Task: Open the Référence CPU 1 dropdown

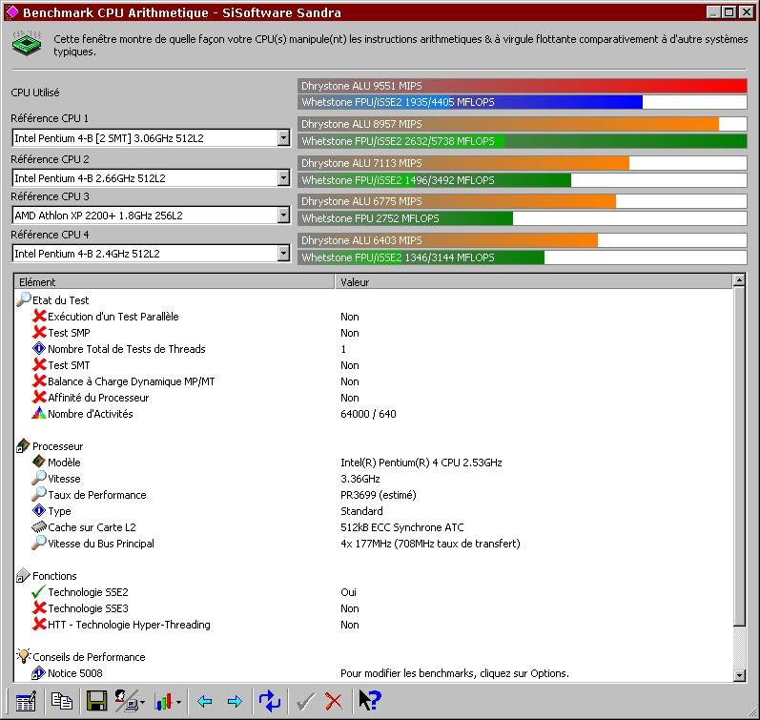Action: (283, 137)
